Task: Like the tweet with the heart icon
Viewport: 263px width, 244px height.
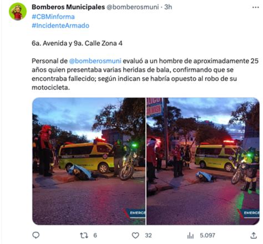Action: pos(135,236)
